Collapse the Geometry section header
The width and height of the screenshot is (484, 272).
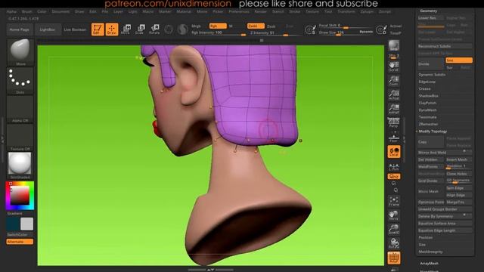pyautogui.click(x=429, y=11)
